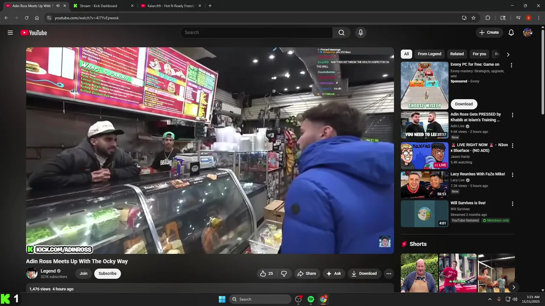The height and width of the screenshot is (306, 545).
Task: Download the video from action bar
Action: pos(364,274)
